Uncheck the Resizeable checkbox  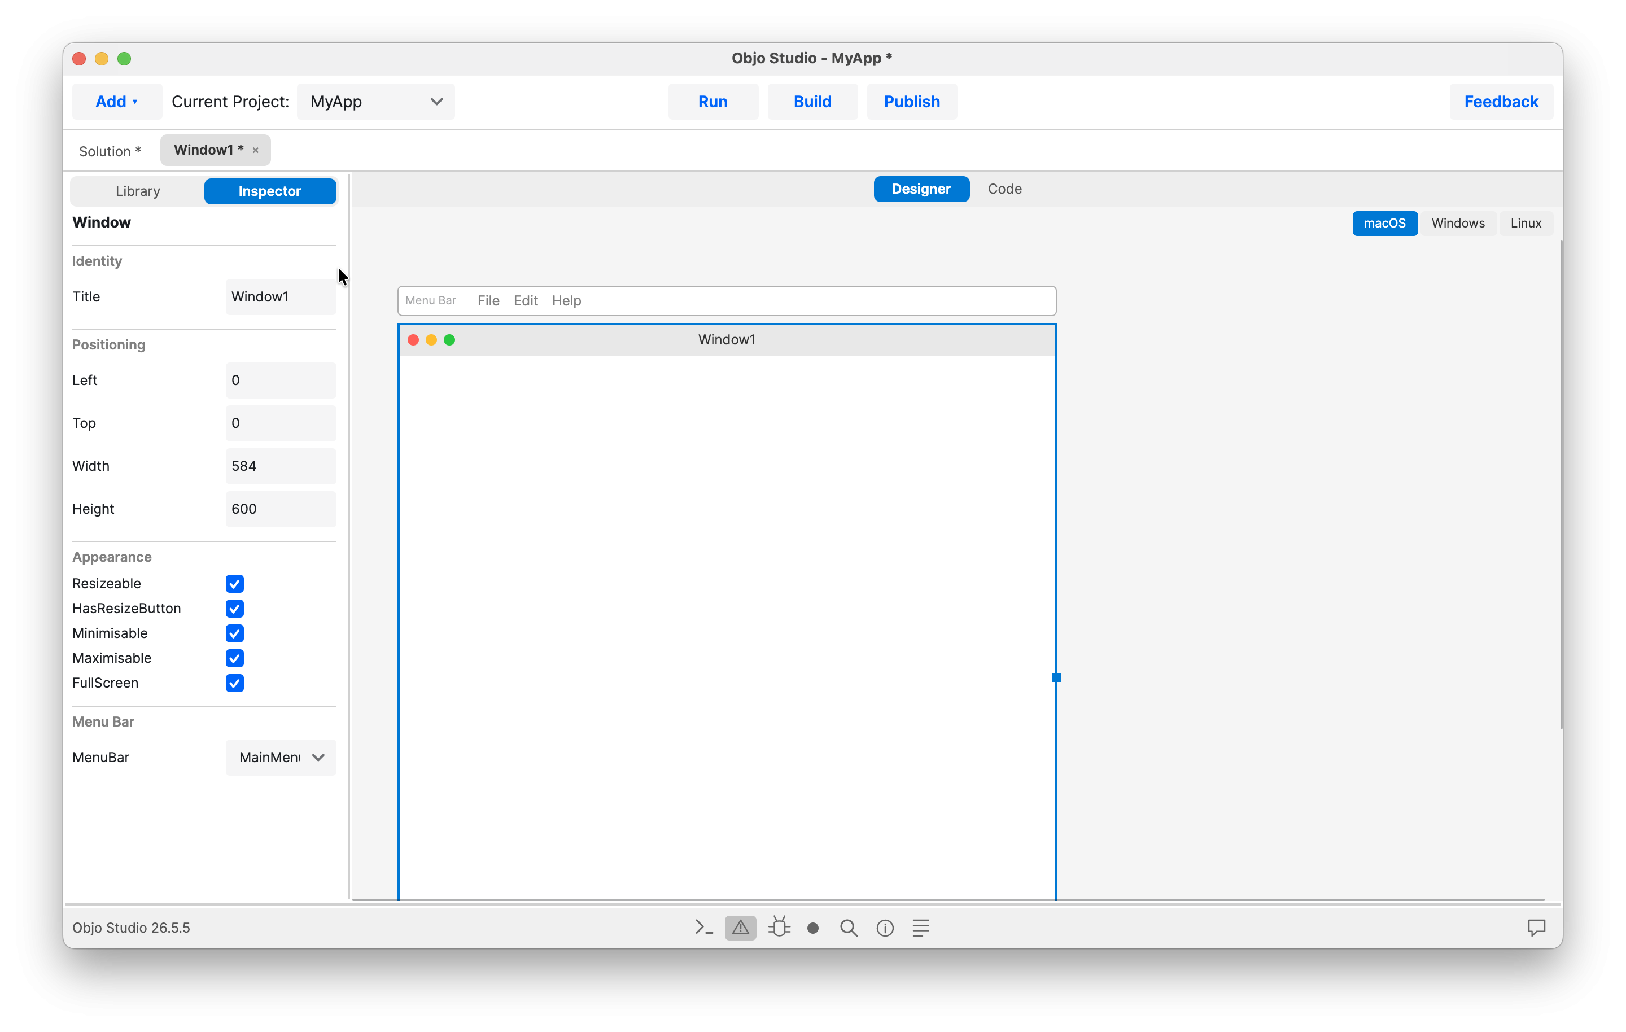tap(235, 584)
